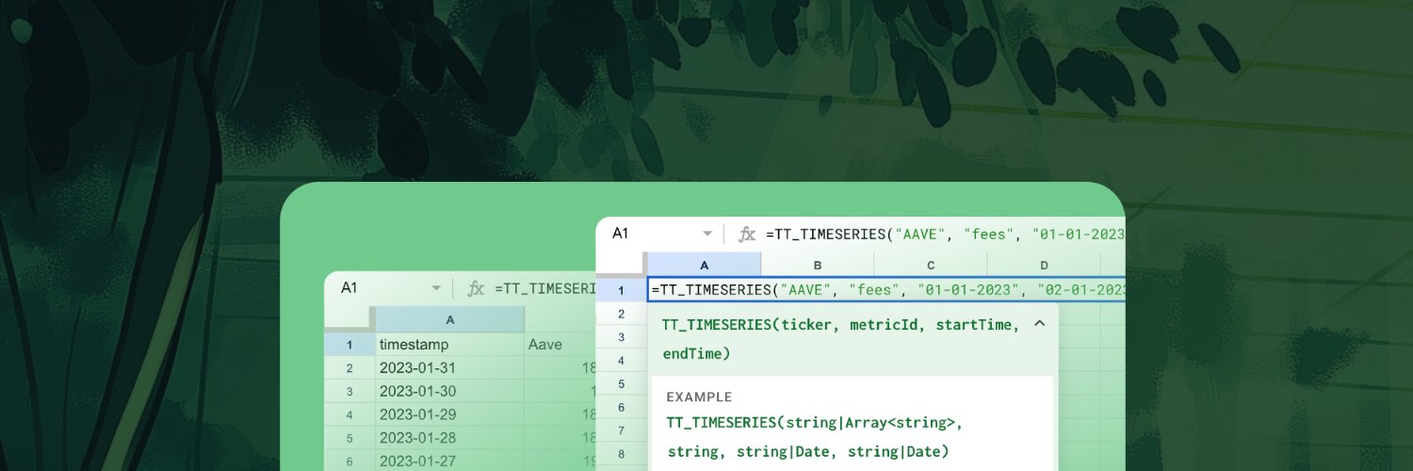Image resolution: width=1413 pixels, height=471 pixels.
Task: Click the A1 name box in the back sheet
Action: click(349, 288)
